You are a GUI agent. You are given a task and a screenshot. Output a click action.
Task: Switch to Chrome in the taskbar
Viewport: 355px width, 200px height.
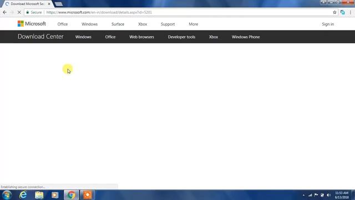tap(72, 195)
